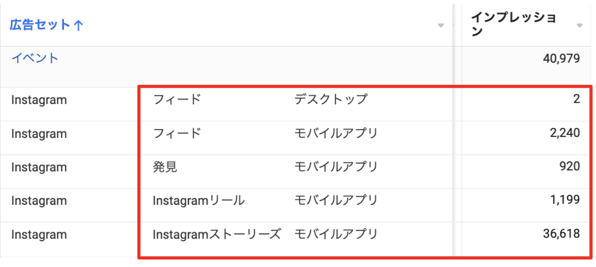
Task: Click the 920 impressions value
Action: [569, 166]
